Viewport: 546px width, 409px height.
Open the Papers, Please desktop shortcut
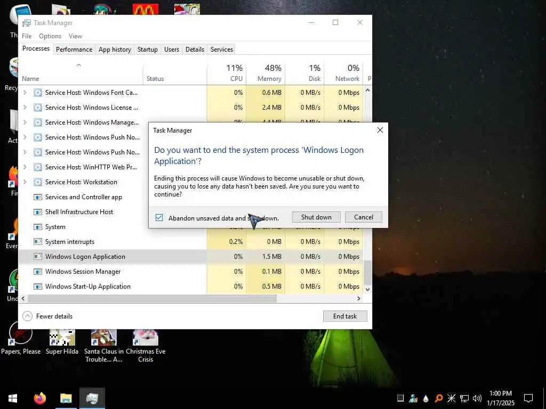tap(21, 338)
